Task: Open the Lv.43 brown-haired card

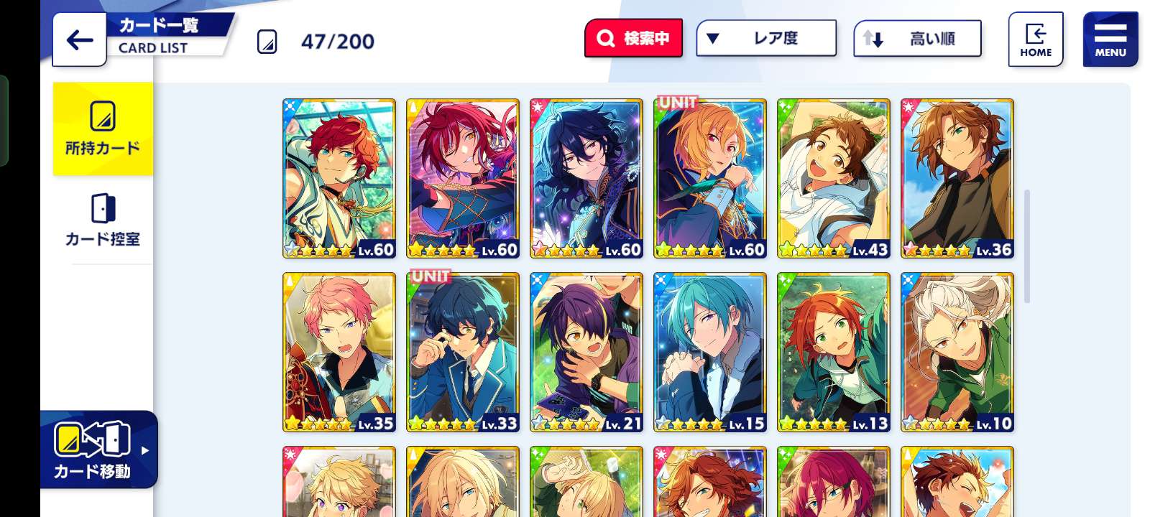Action: [834, 179]
